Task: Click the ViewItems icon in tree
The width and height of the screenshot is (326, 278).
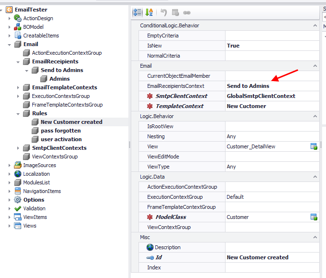Action: 18,217
